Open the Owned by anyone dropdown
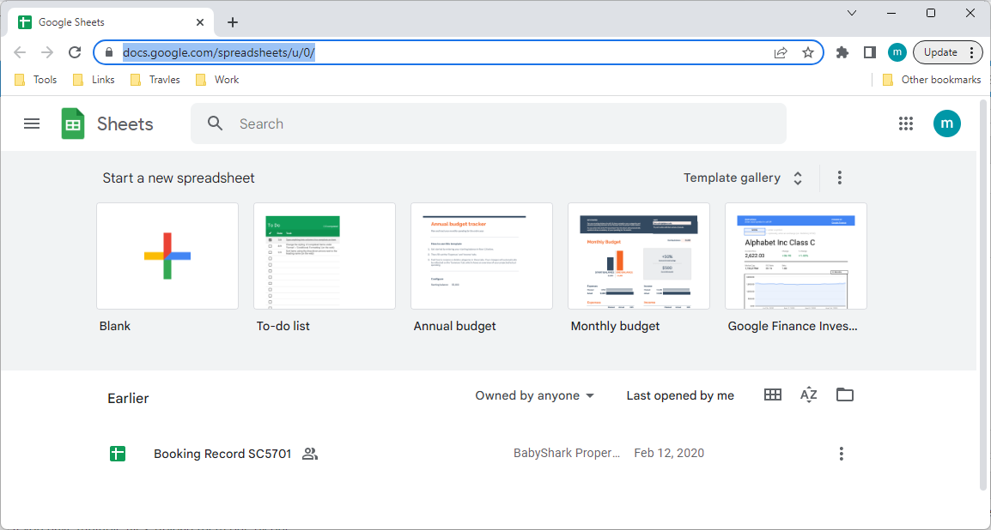 [535, 395]
